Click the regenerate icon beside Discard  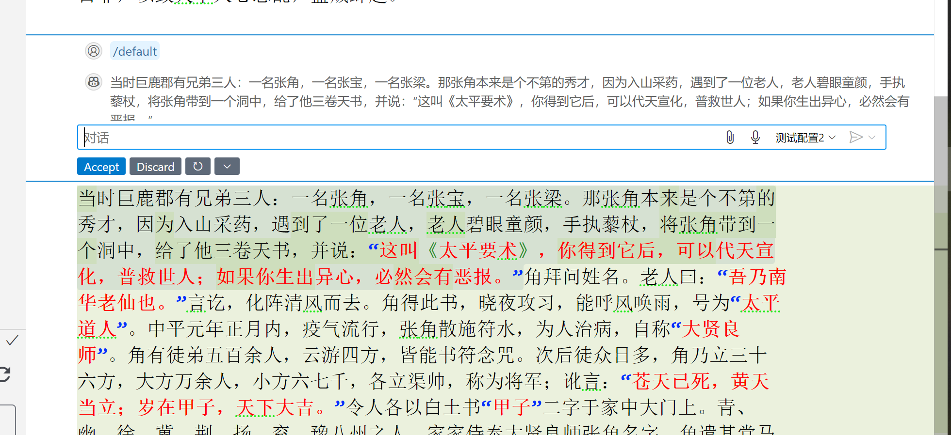[197, 167]
